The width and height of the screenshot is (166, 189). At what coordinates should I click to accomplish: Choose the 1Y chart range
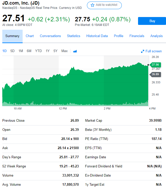click(48, 51)
